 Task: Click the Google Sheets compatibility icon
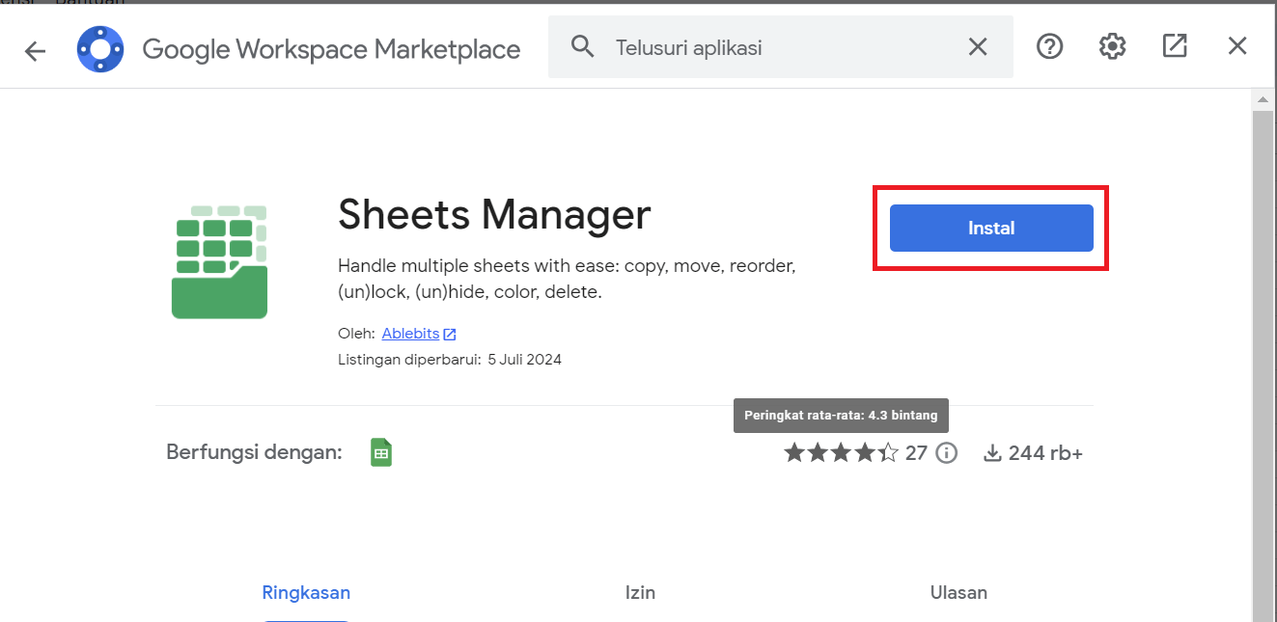pos(380,451)
